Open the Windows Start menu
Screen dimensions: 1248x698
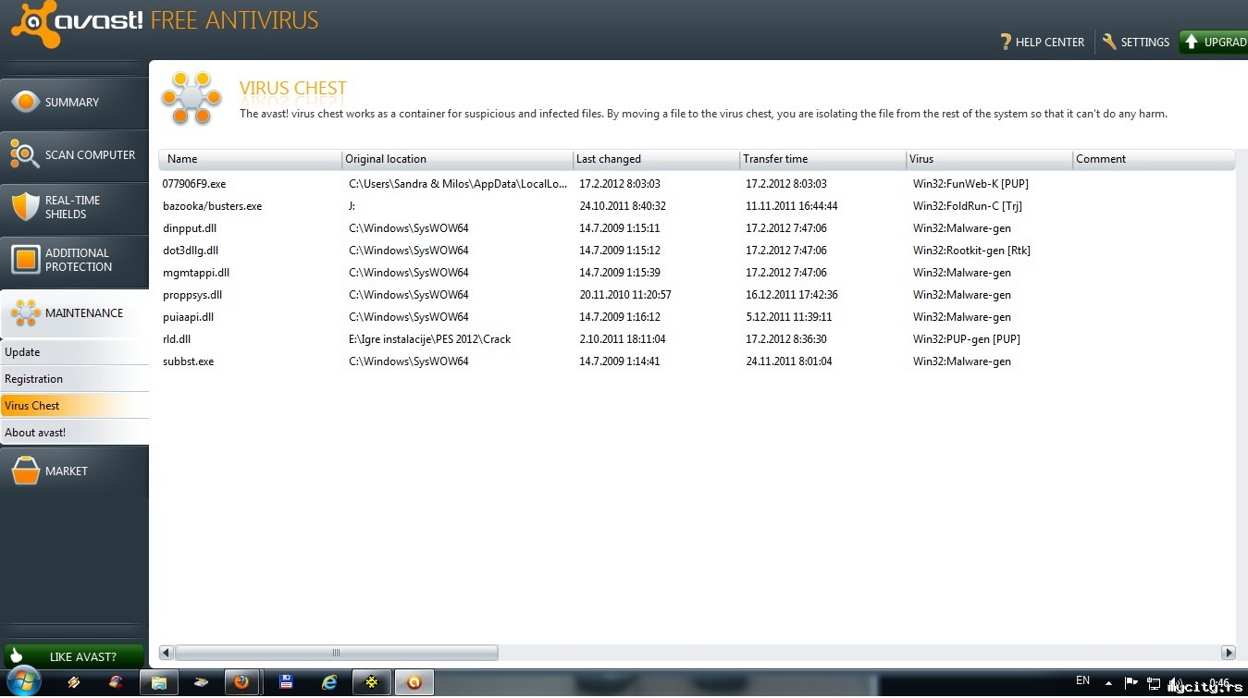(x=24, y=682)
